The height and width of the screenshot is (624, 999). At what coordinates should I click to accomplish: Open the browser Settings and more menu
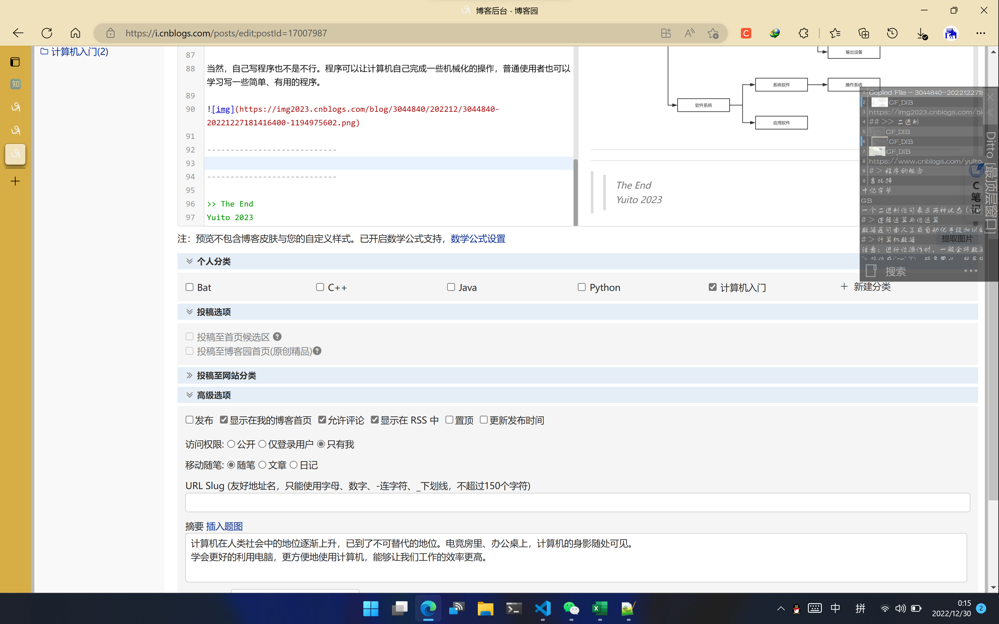[980, 33]
